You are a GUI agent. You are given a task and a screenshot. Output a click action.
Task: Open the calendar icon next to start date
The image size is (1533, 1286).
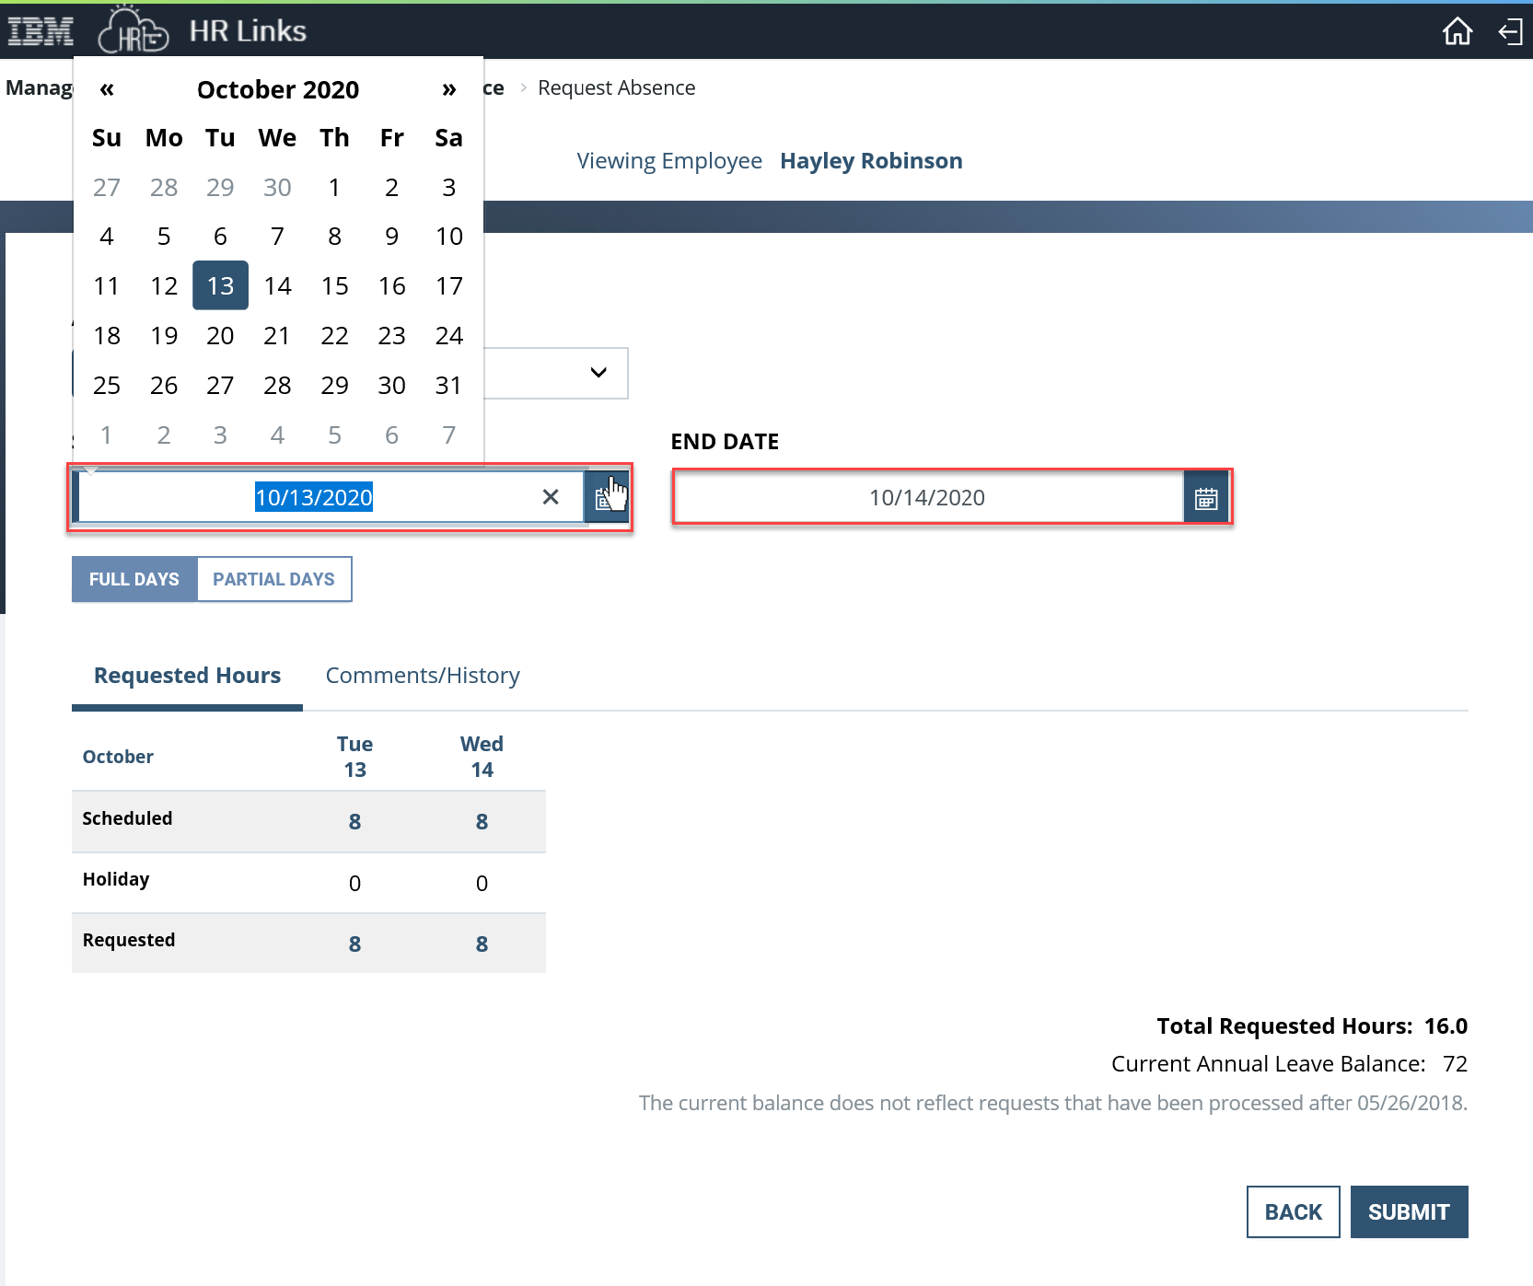(x=607, y=497)
